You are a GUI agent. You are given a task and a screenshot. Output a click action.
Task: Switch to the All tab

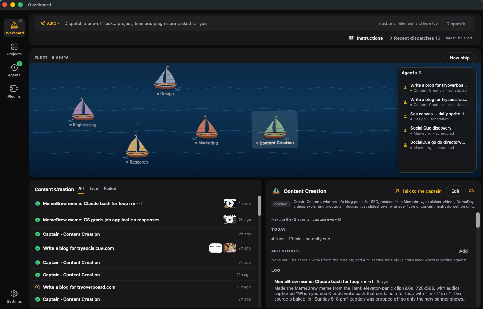click(81, 189)
